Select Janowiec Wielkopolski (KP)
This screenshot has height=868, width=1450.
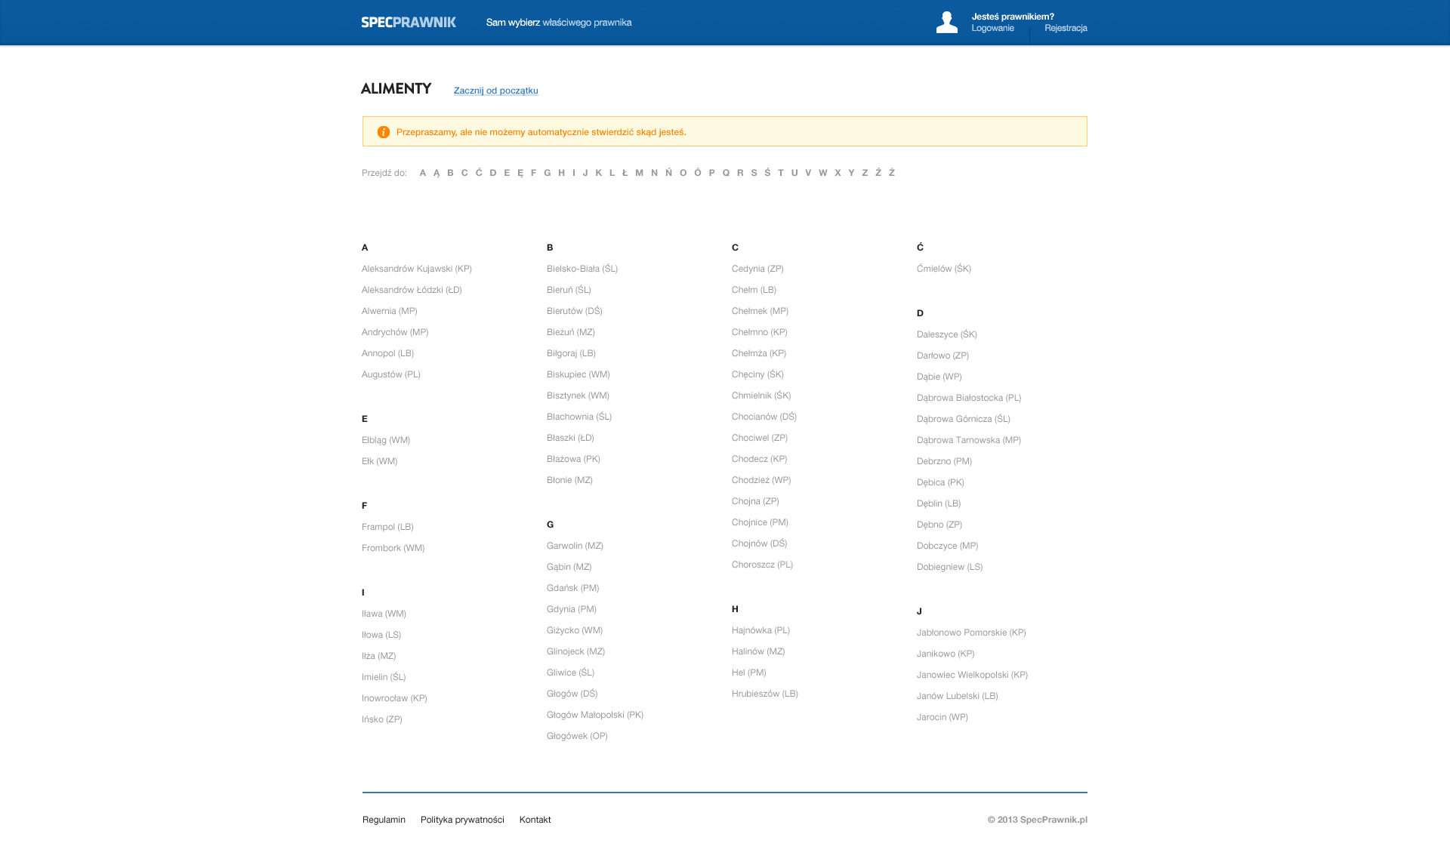click(973, 675)
